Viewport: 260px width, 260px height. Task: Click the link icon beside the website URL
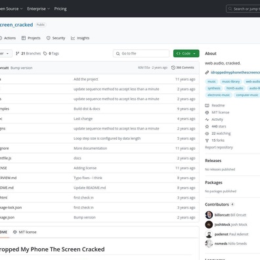click(207, 72)
